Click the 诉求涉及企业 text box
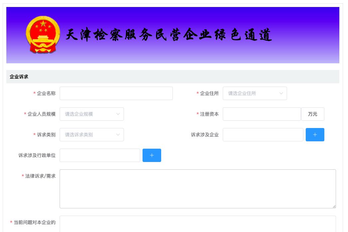The height and width of the screenshot is (232, 348). tap(263, 135)
